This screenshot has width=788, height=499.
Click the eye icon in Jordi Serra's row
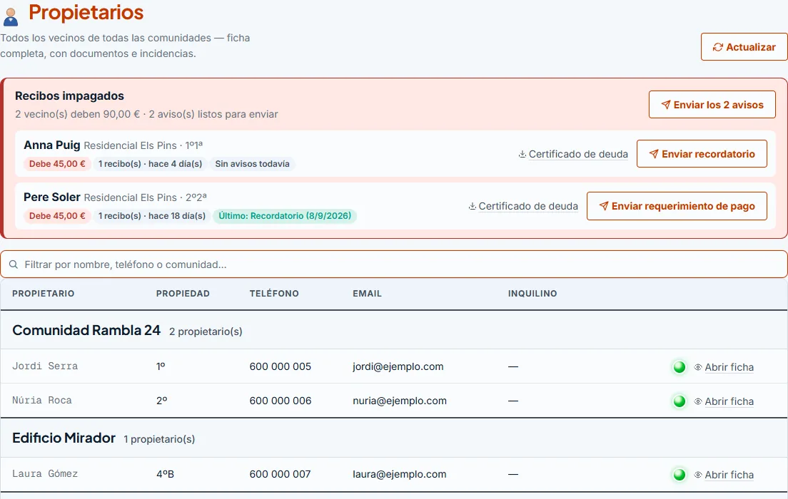pyautogui.click(x=698, y=367)
